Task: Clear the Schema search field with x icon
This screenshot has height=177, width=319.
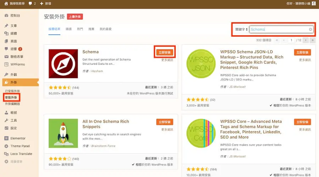Action: click(x=310, y=29)
